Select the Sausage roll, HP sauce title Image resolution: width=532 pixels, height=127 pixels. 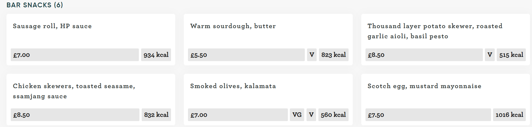pos(52,26)
